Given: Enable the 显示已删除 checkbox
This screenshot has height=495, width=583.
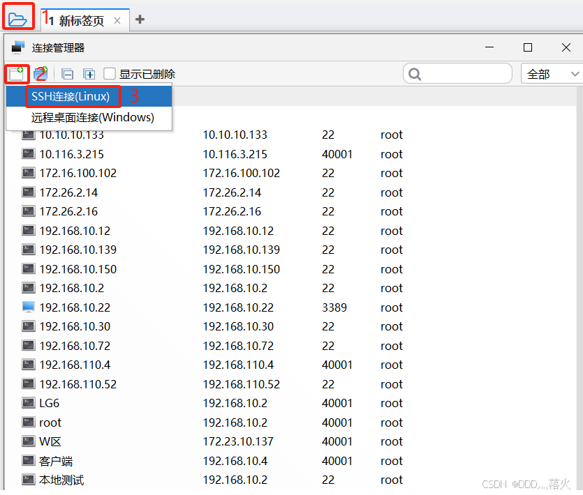Looking at the screenshot, I should 109,74.
